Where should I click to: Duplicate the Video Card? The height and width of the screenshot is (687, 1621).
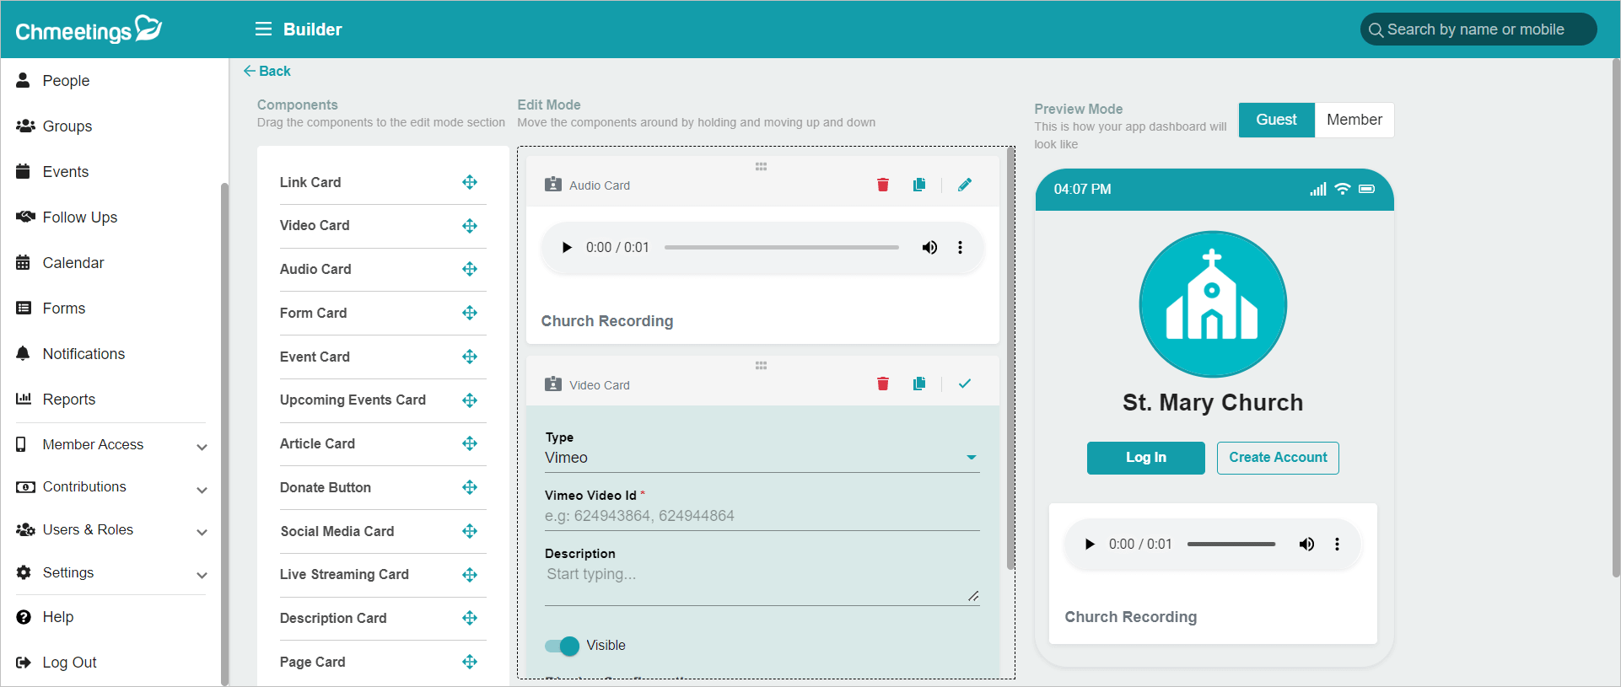coord(919,384)
